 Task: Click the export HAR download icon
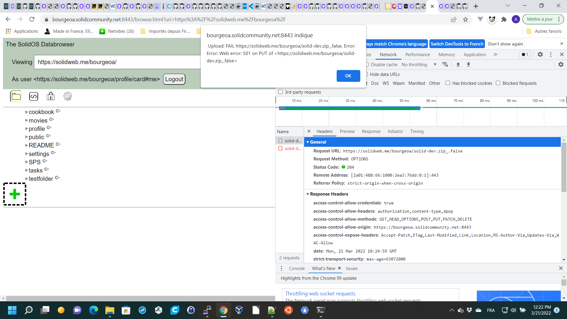click(469, 64)
